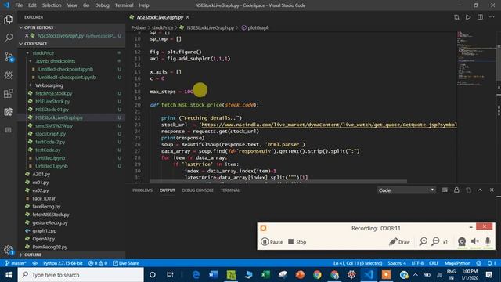Switch to the Problems tab
Screen dimensions: 501x282
point(142,190)
